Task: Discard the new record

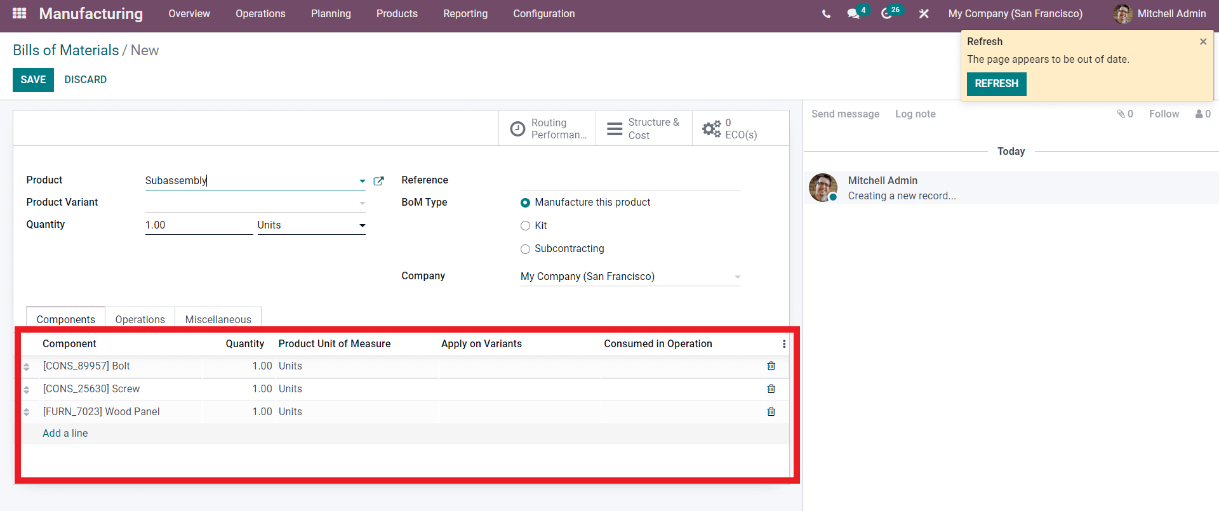Action: (85, 80)
